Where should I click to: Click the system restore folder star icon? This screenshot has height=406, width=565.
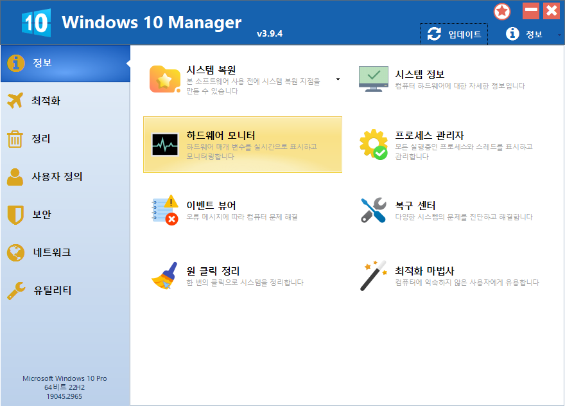pyautogui.click(x=165, y=79)
